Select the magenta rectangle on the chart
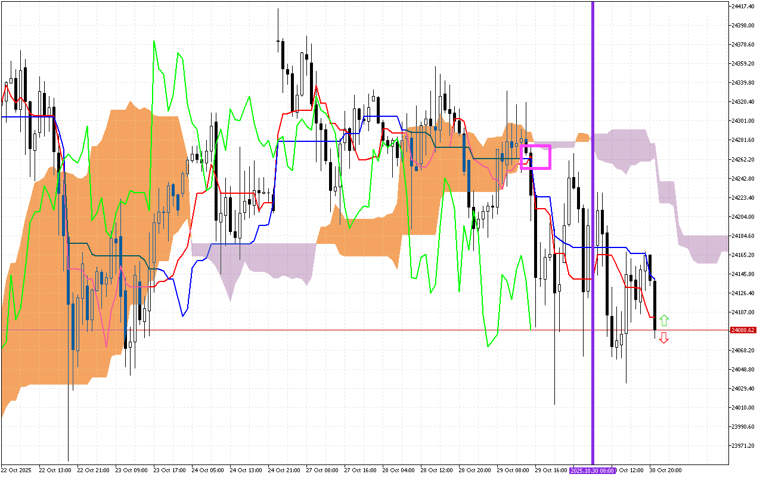This screenshot has width=763, height=477. [x=535, y=145]
